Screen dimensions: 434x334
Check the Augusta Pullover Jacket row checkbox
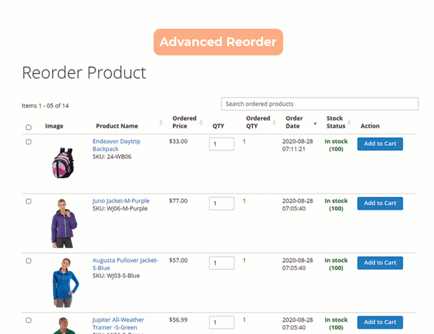pyautogui.click(x=28, y=261)
